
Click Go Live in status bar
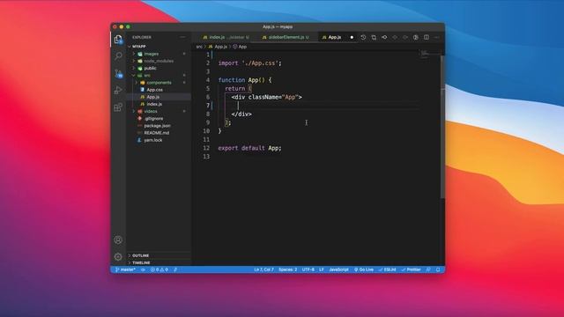click(364, 269)
